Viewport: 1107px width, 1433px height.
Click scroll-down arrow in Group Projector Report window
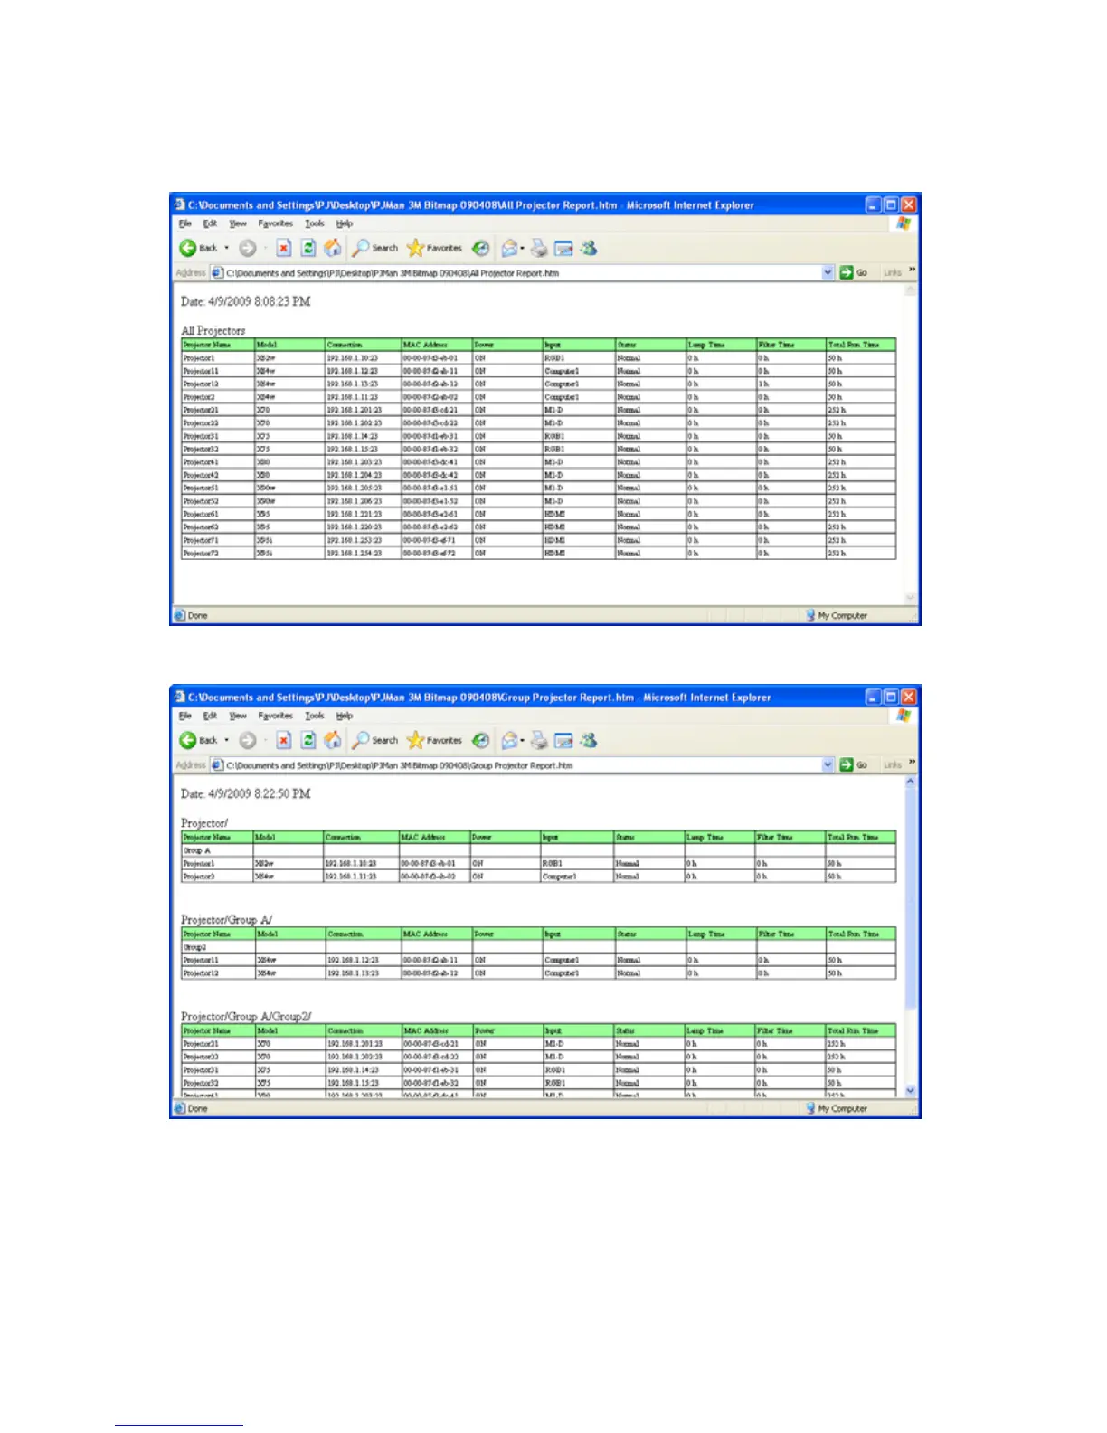(x=911, y=1091)
